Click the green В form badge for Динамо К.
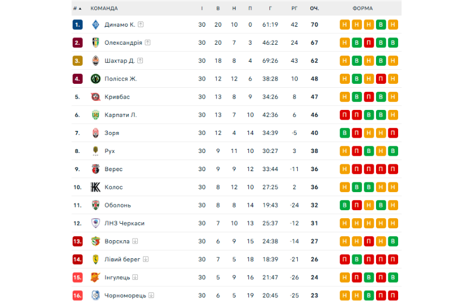Screen dimensions: 473x302 381,24
